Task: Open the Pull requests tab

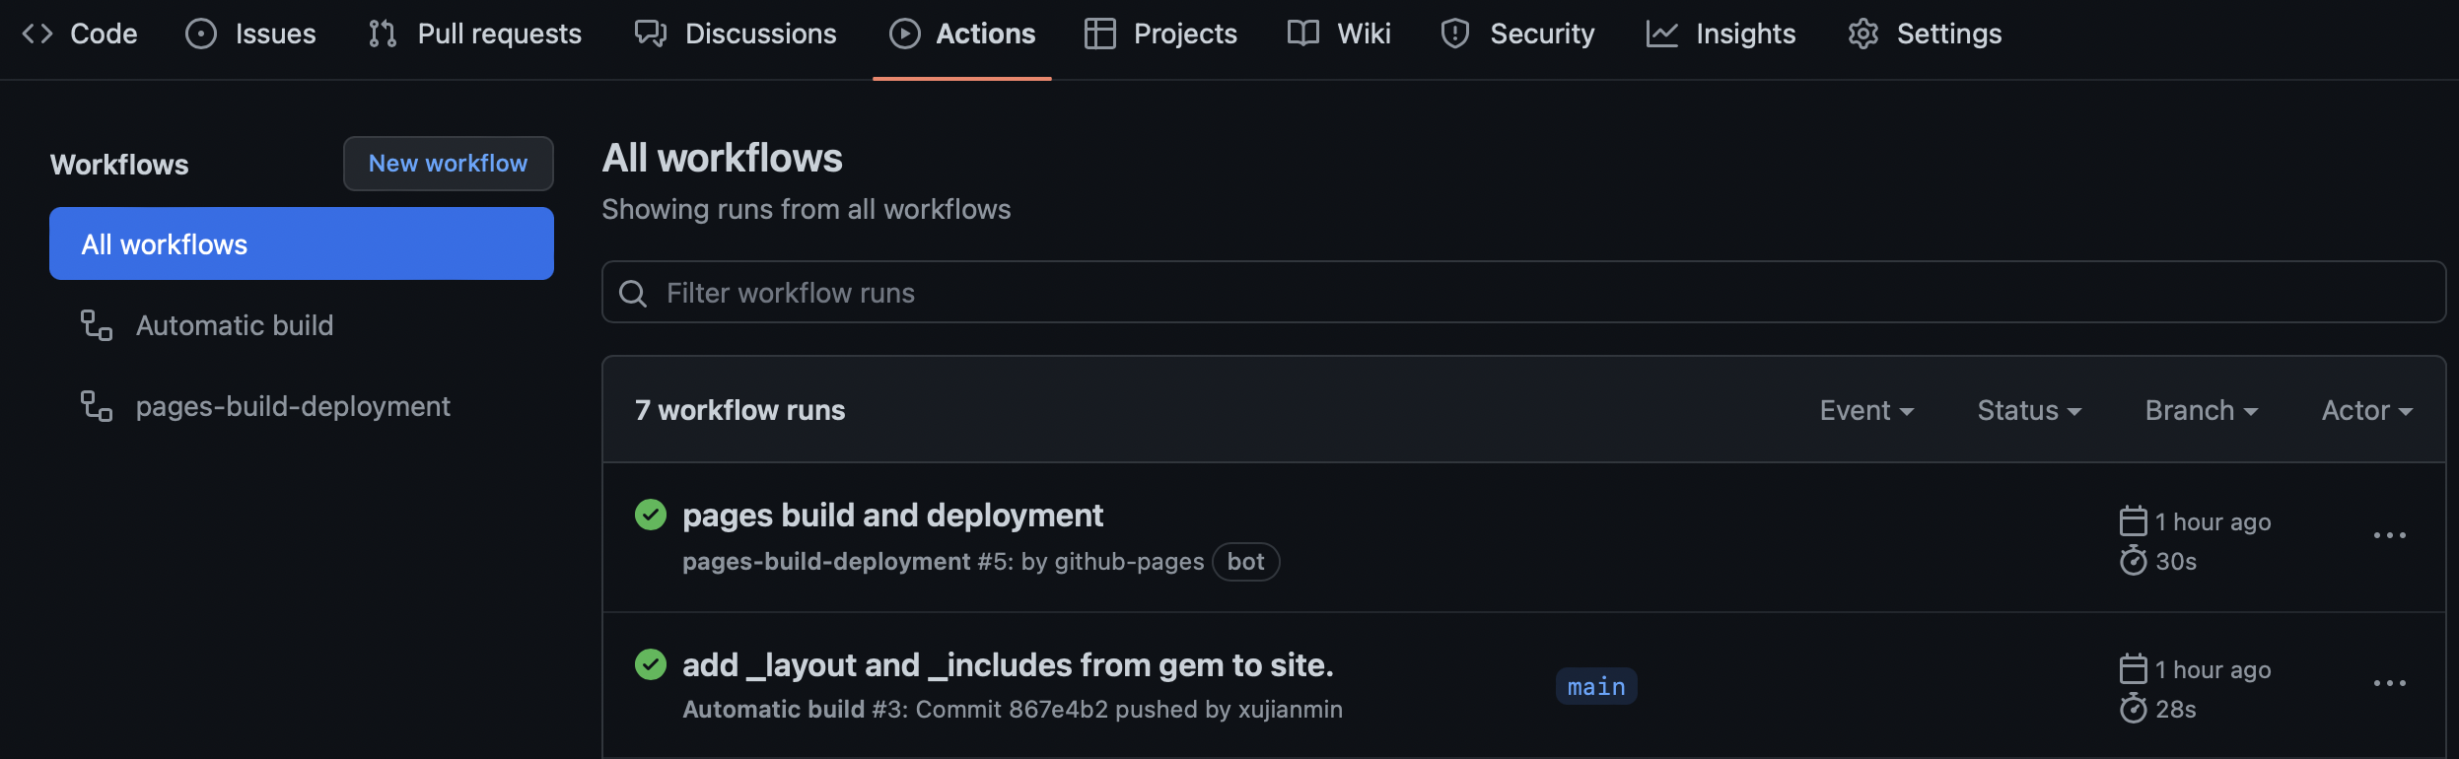Action: coord(475,34)
